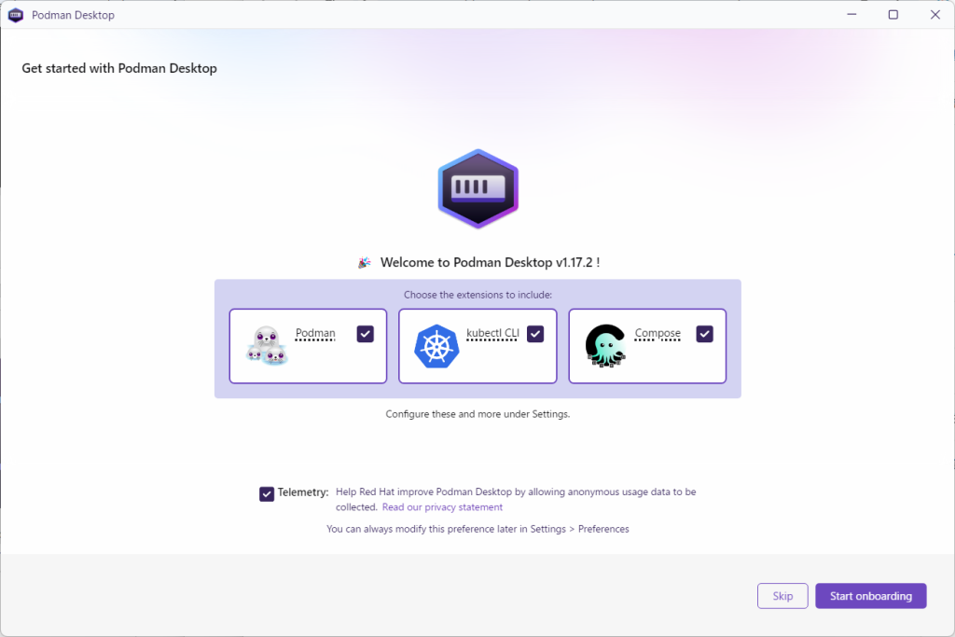Uncheck the Podman extension checkbox
The height and width of the screenshot is (637, 955).
click(x=366, y=334)
